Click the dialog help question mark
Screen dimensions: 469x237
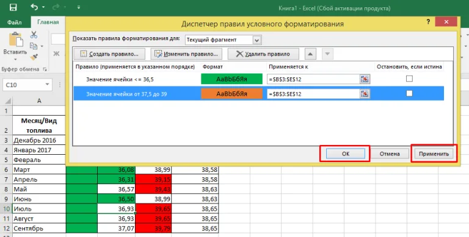pyautogui.click(x=428, y=21)
